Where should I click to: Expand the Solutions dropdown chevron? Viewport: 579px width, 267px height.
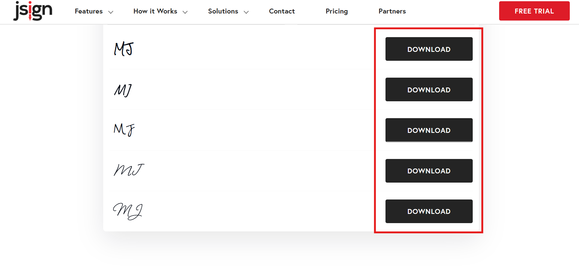pyautogui.click(x=246, y=12)
